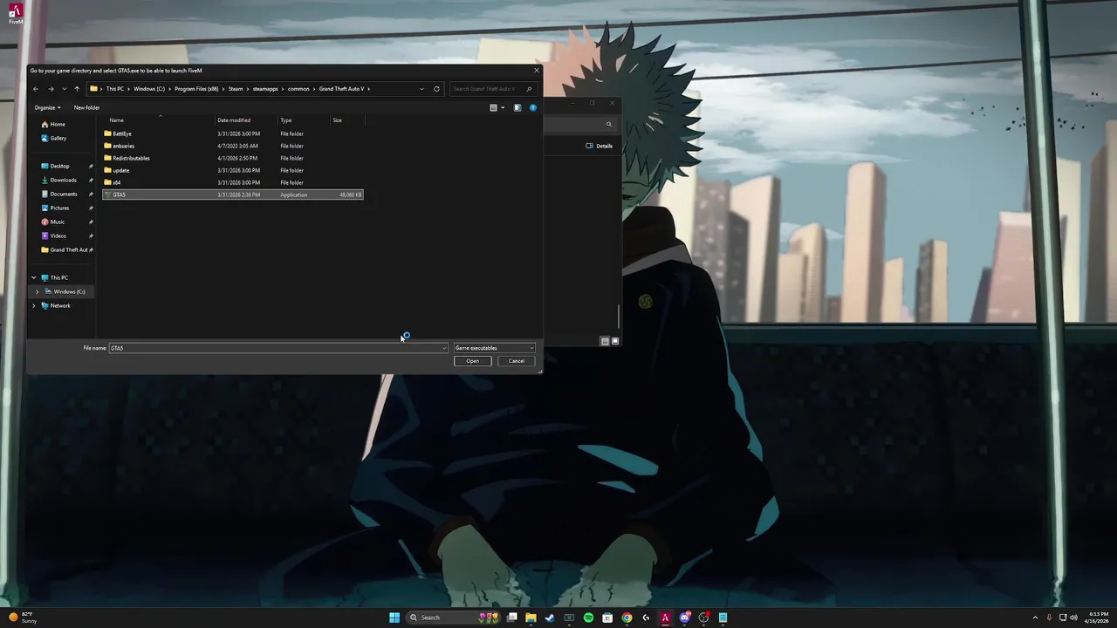
Task: Open Google Chrome from the taskbar
Action: (x=627, y=618)
